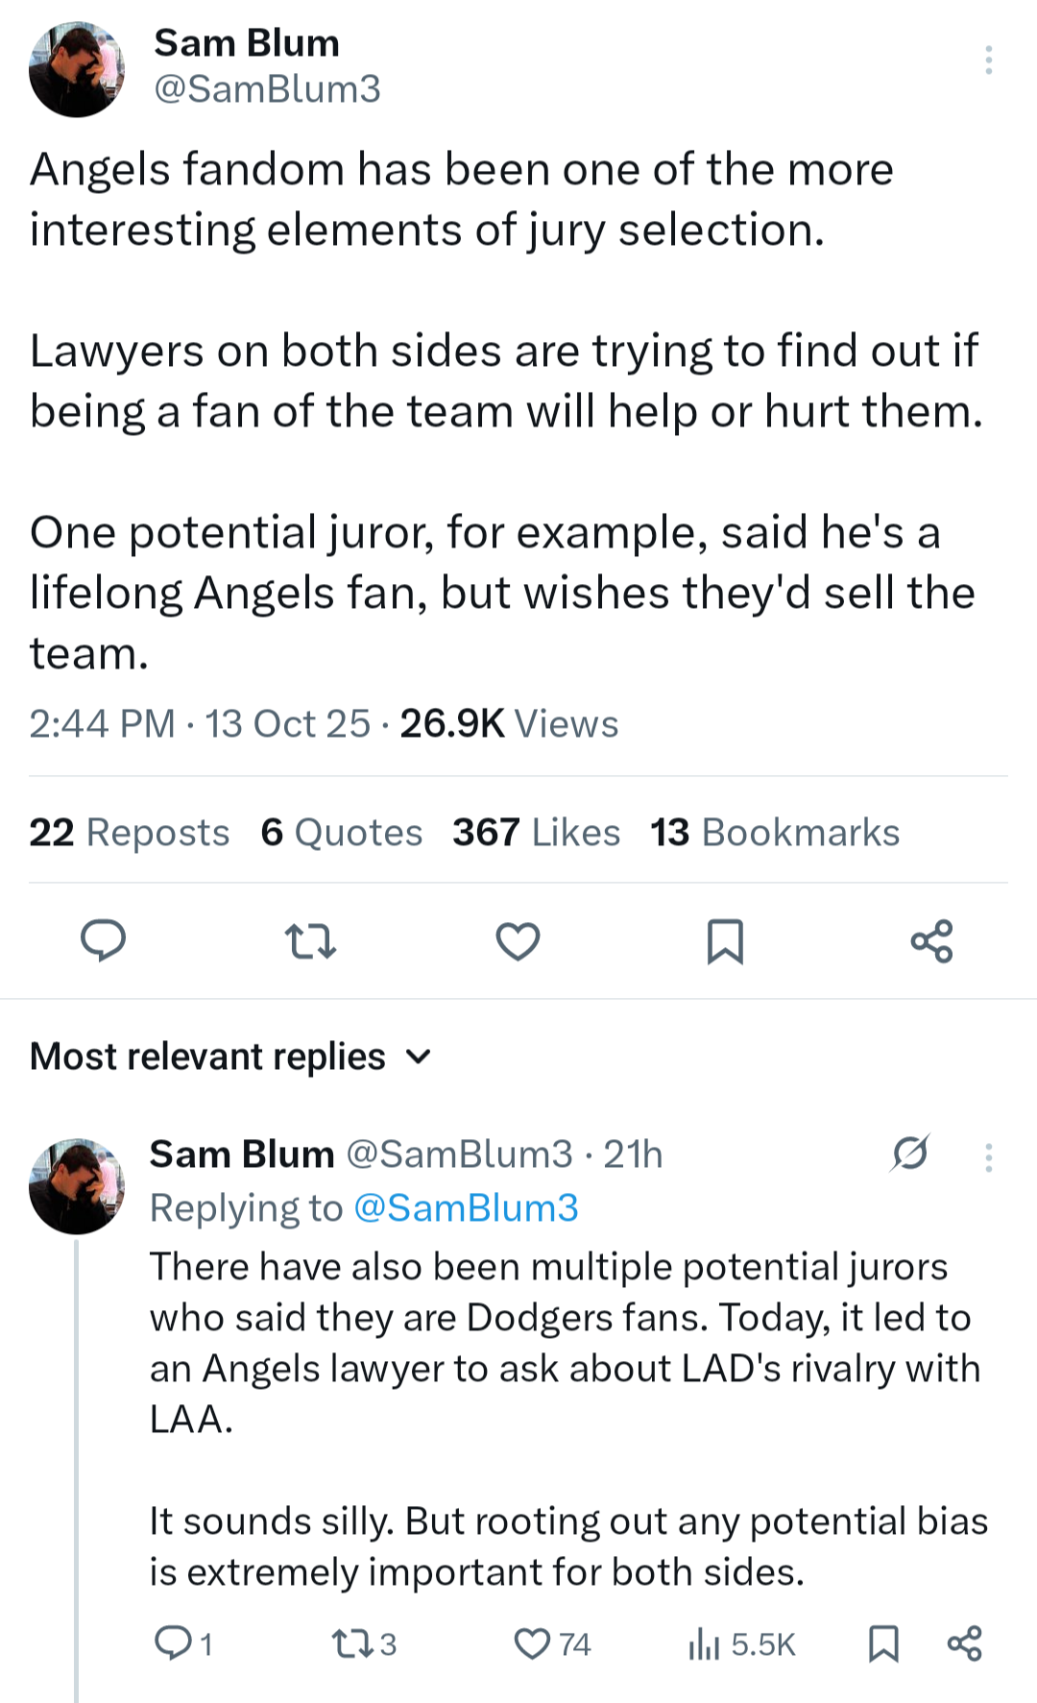Share the main tweet via share icon

pos(931,940)
